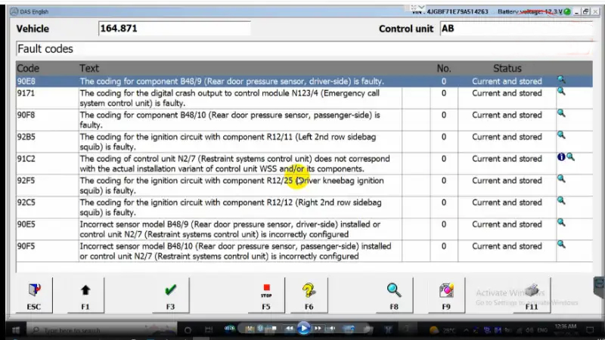Viewport: 605px width, 340px height.
Task: Select fault code 90E5 cell
Action: pos(47,229)
